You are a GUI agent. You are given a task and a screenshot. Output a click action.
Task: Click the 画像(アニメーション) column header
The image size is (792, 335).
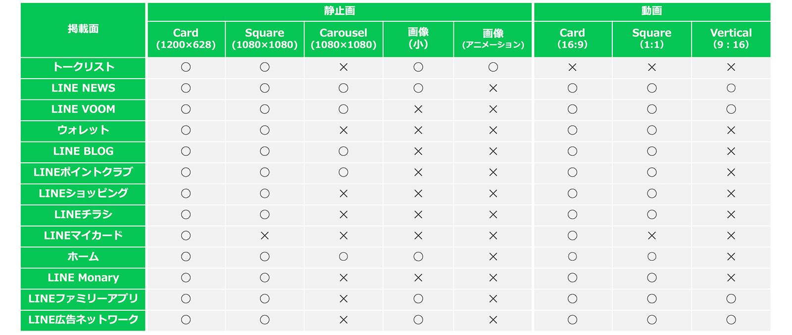(x=493, y=39)
